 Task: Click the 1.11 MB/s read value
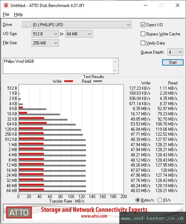[x=168, y=88]
